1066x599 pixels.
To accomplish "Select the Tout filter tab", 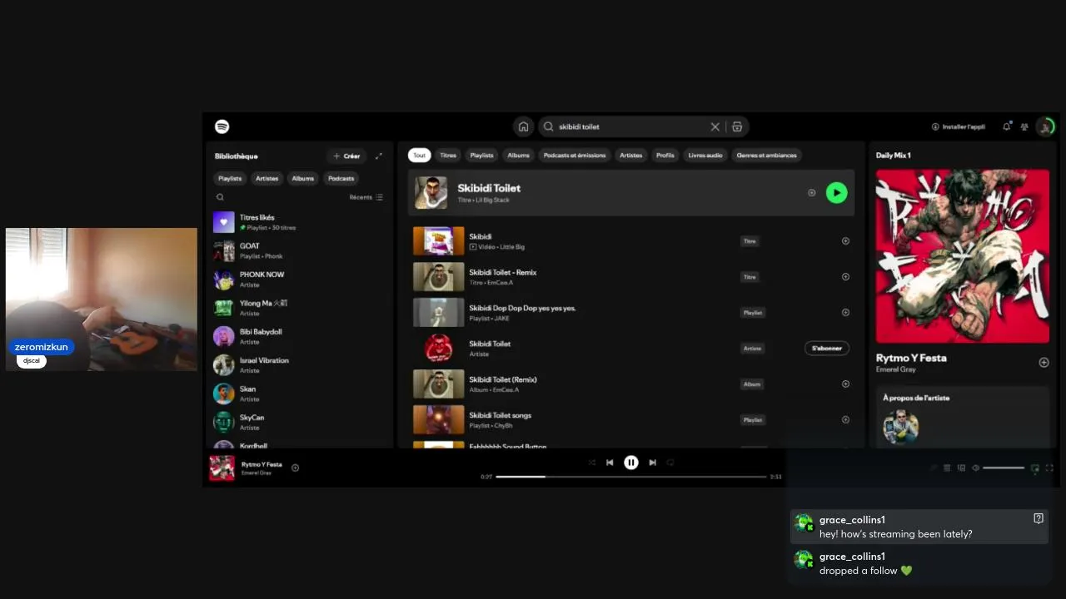I will click(419, 155).
